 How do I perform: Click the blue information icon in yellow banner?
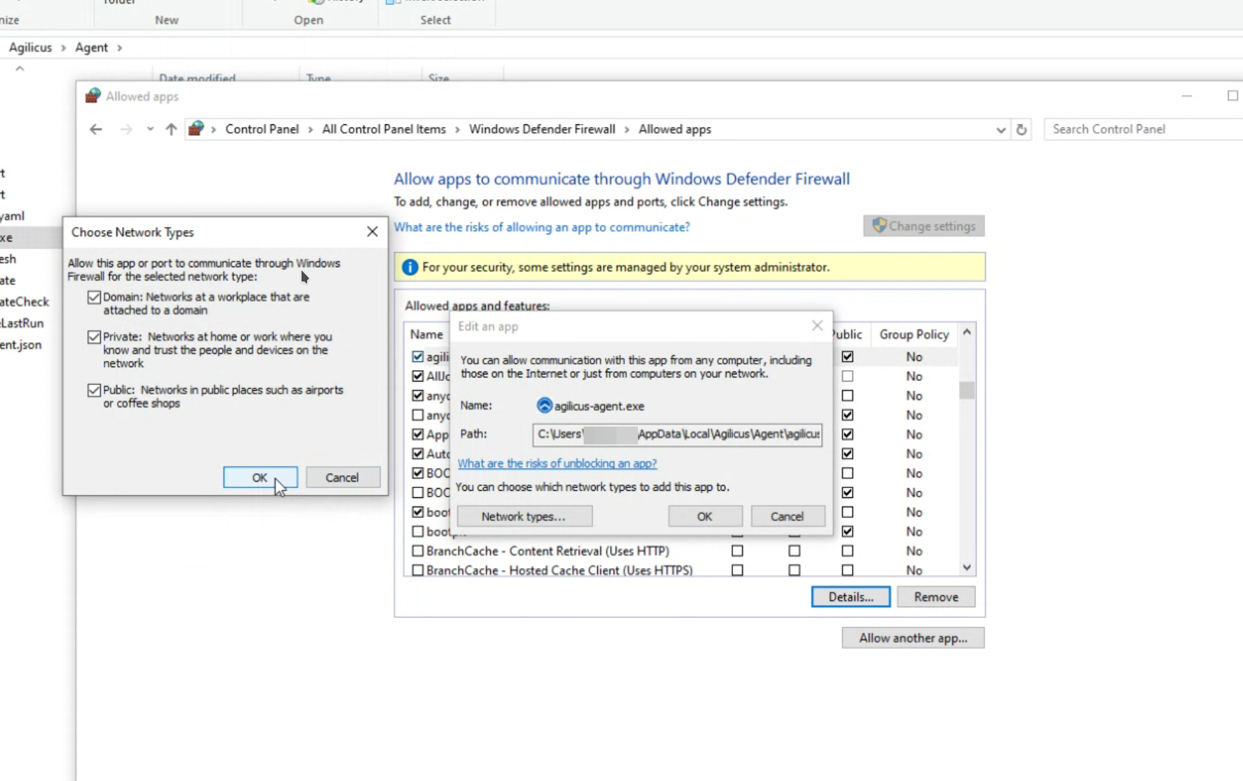tap(410, 267)
